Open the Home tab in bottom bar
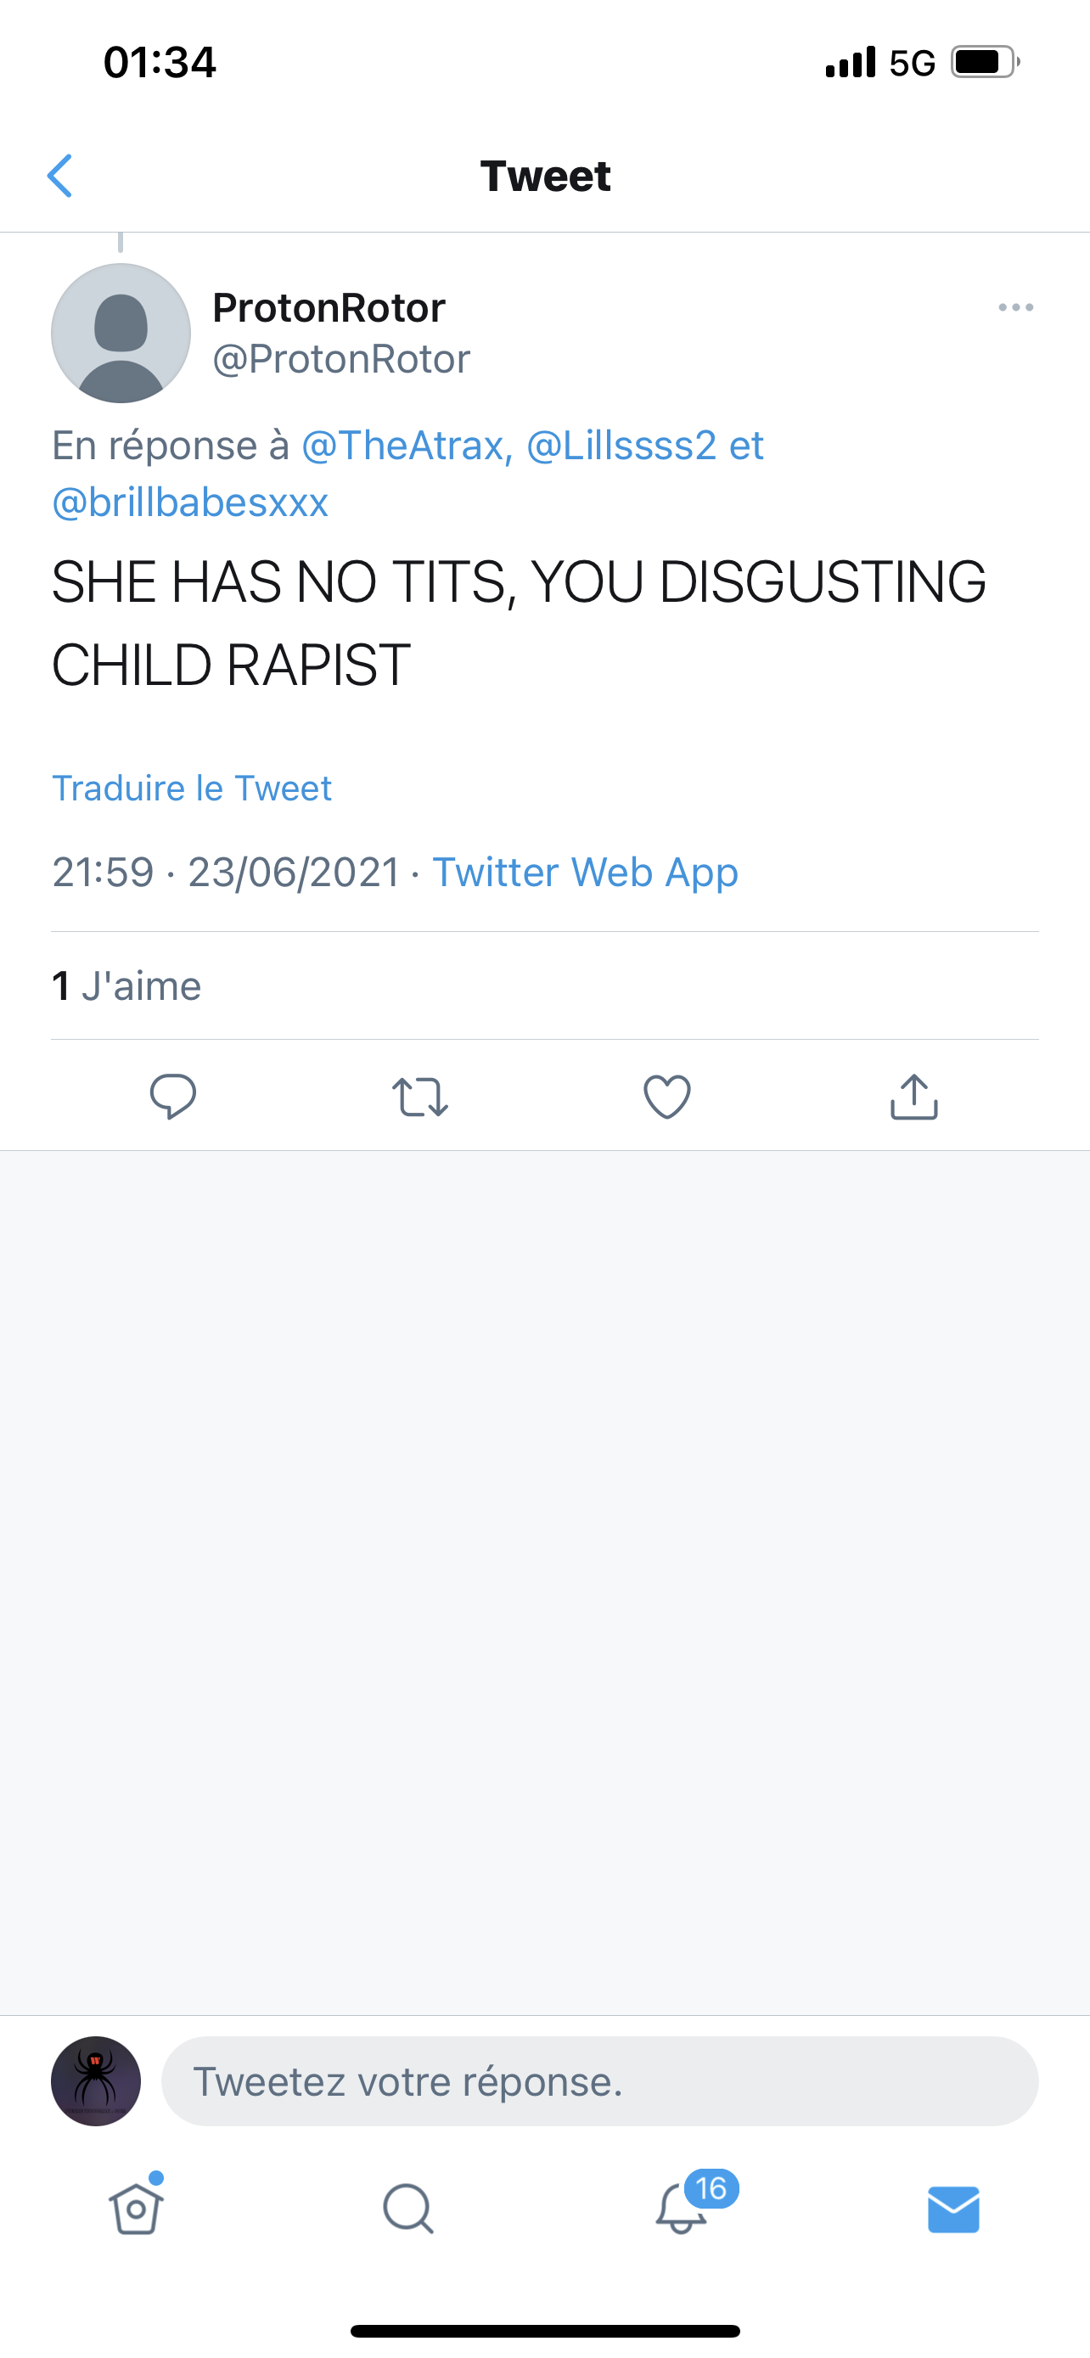1090x2358 pixels. tap(137, 2208)
